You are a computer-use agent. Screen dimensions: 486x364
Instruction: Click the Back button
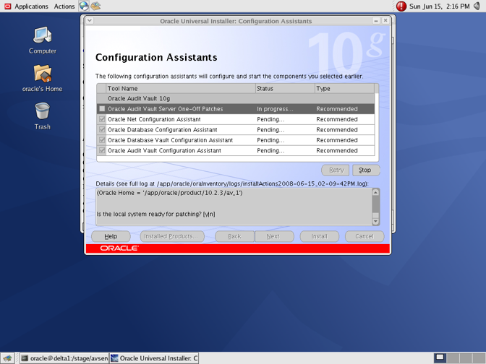tap(234, 236)
